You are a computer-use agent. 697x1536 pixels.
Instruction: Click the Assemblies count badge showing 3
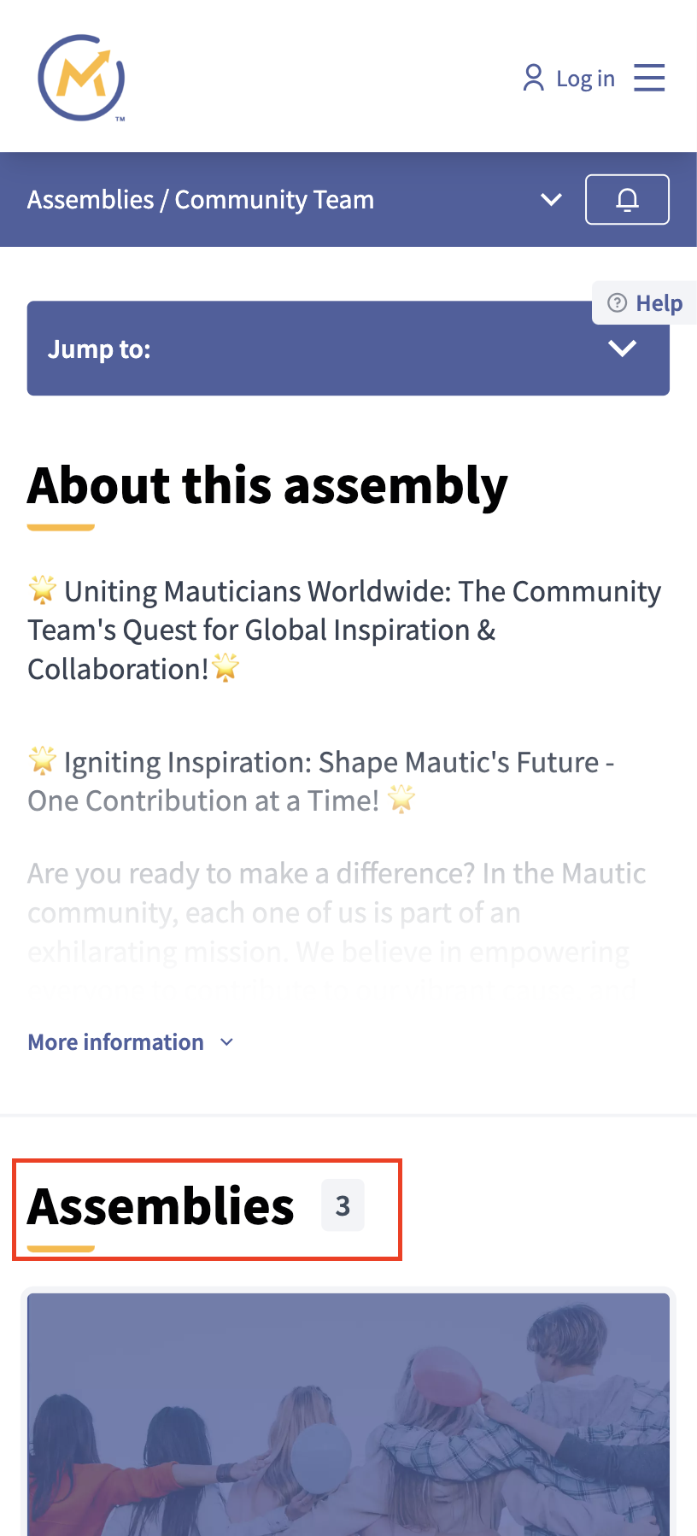coord(343,1205)
